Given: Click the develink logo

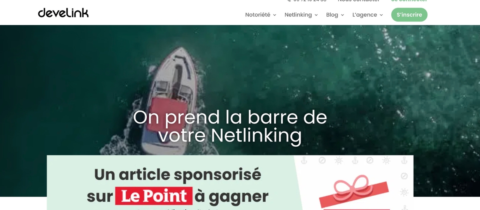Looking at the screenshot, I should [x=63, y=13].
